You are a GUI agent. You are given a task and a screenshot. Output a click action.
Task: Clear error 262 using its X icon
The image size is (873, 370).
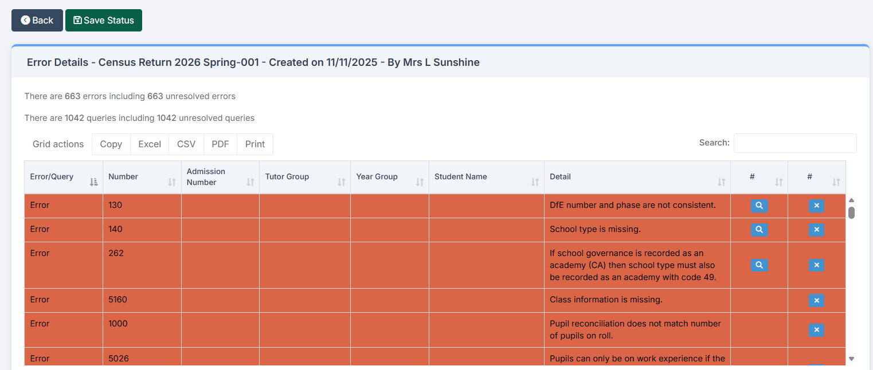coord(816,265)
